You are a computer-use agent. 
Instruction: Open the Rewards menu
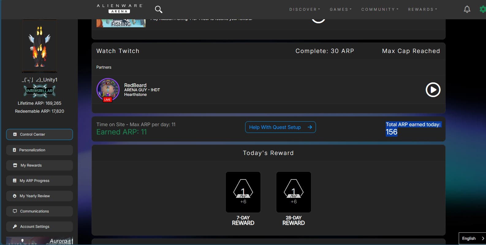422,9
